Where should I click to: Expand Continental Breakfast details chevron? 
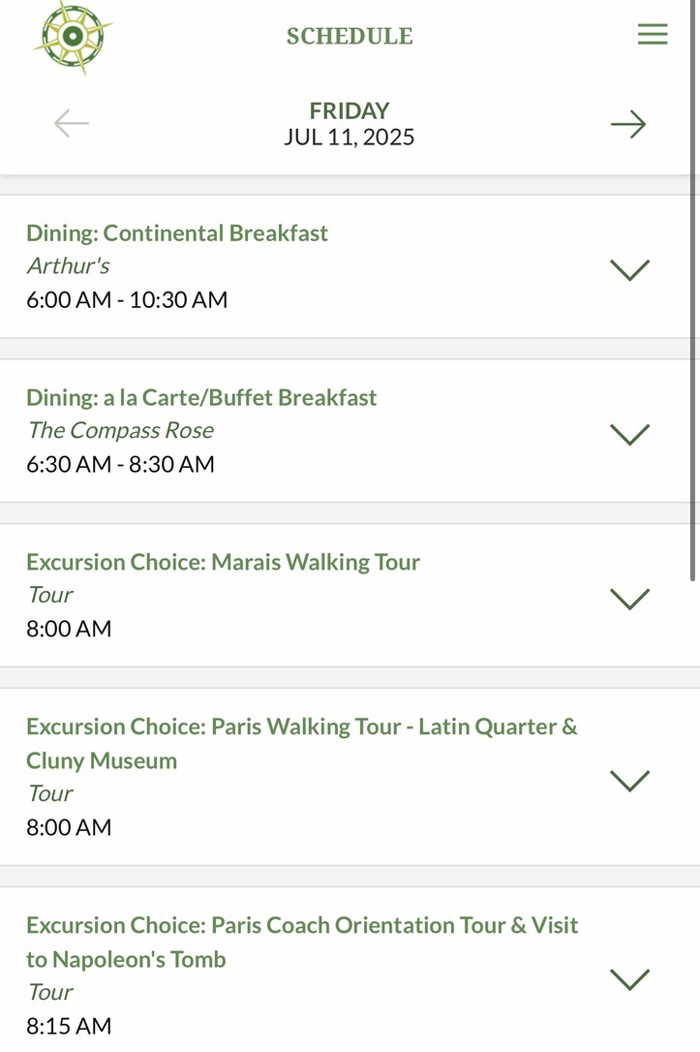pos(629,269)
